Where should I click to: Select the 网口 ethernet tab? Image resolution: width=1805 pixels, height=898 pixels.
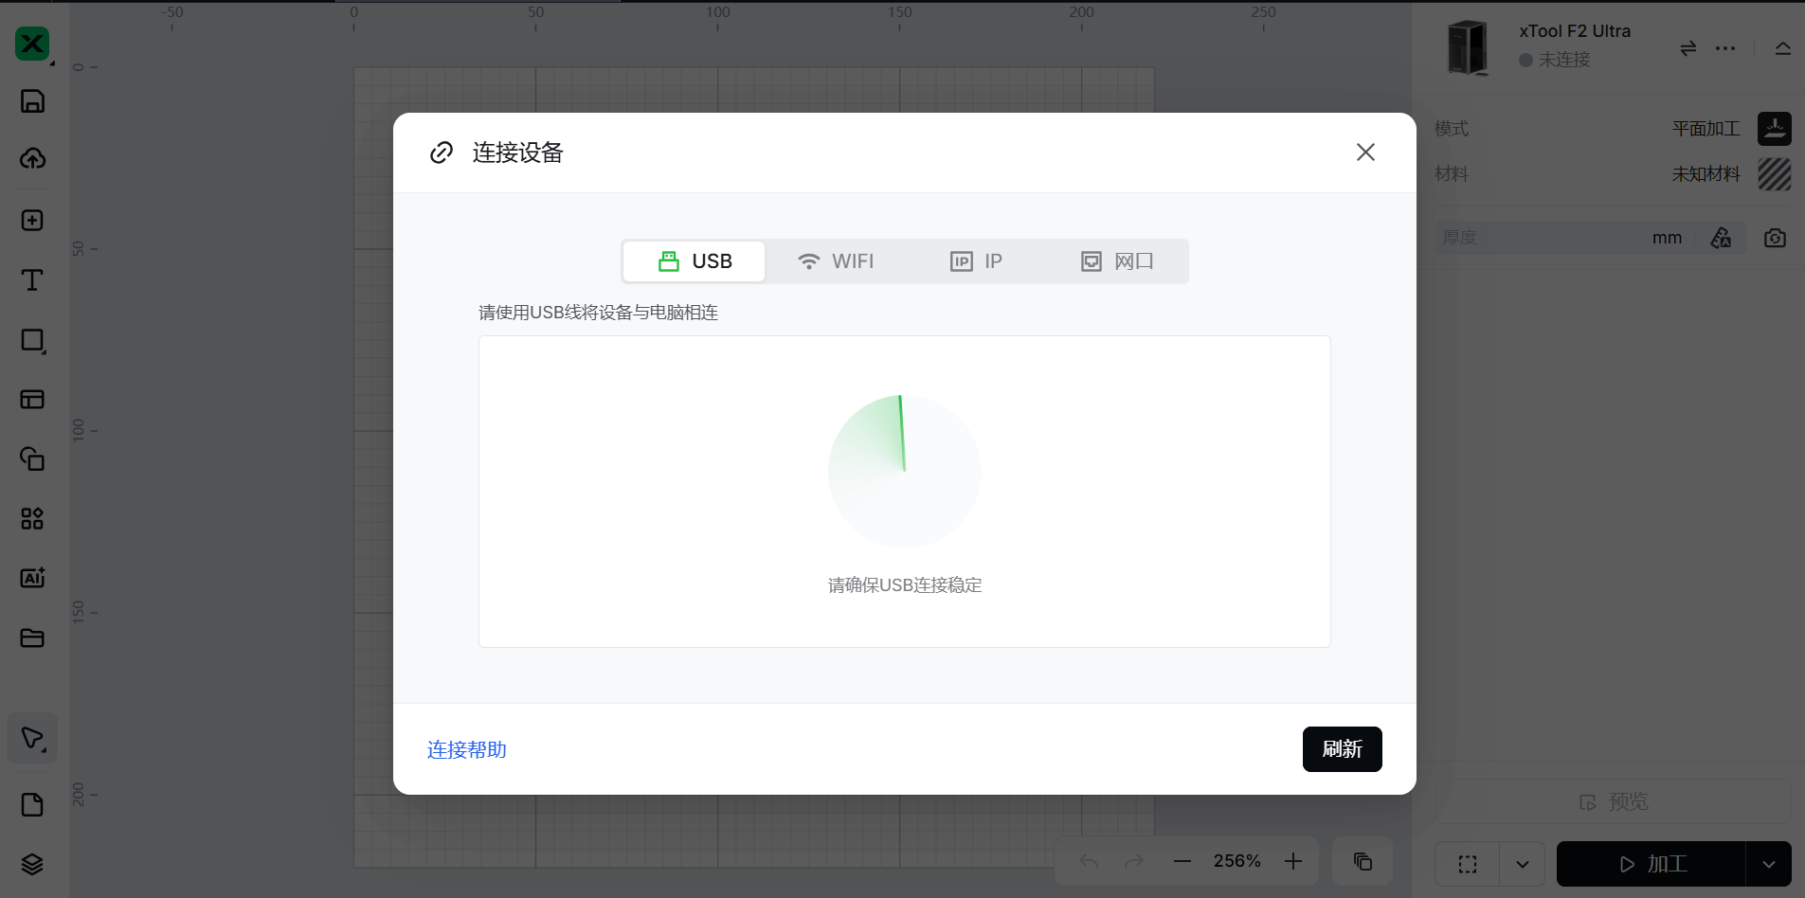point(1117,261)
